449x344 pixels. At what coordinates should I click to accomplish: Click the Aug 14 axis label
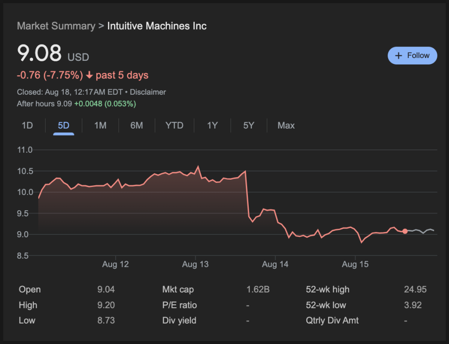(x=275, y=264)
